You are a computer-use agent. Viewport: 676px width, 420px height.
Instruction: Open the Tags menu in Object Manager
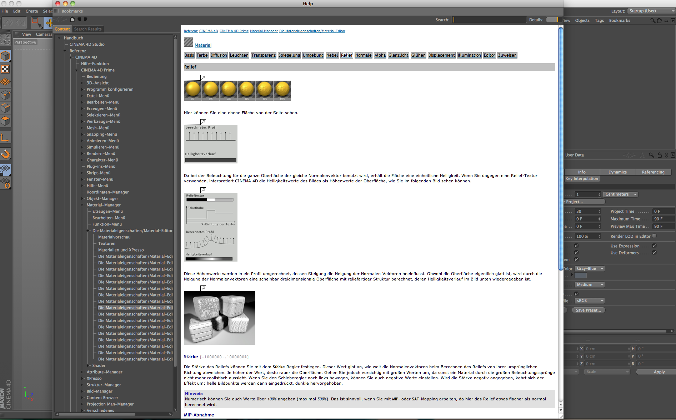pos(599,20)
